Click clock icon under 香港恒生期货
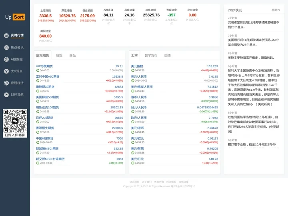 (38, 132)
